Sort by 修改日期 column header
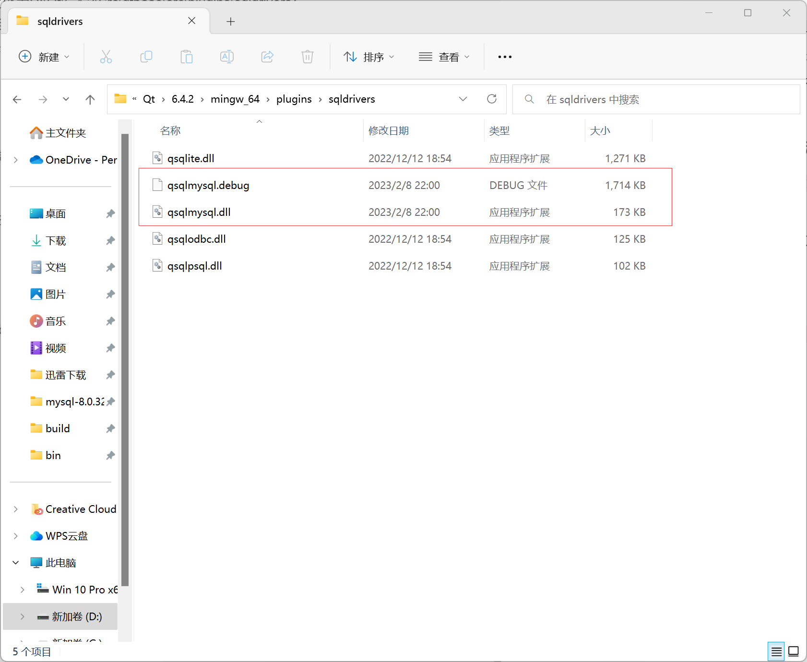Viewport: 807px width, 662px height. tap(389, 130)
